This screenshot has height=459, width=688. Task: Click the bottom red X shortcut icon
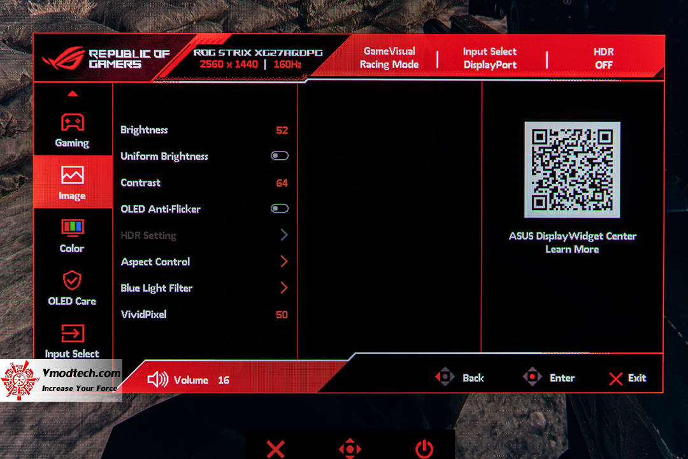coord(276,449)
